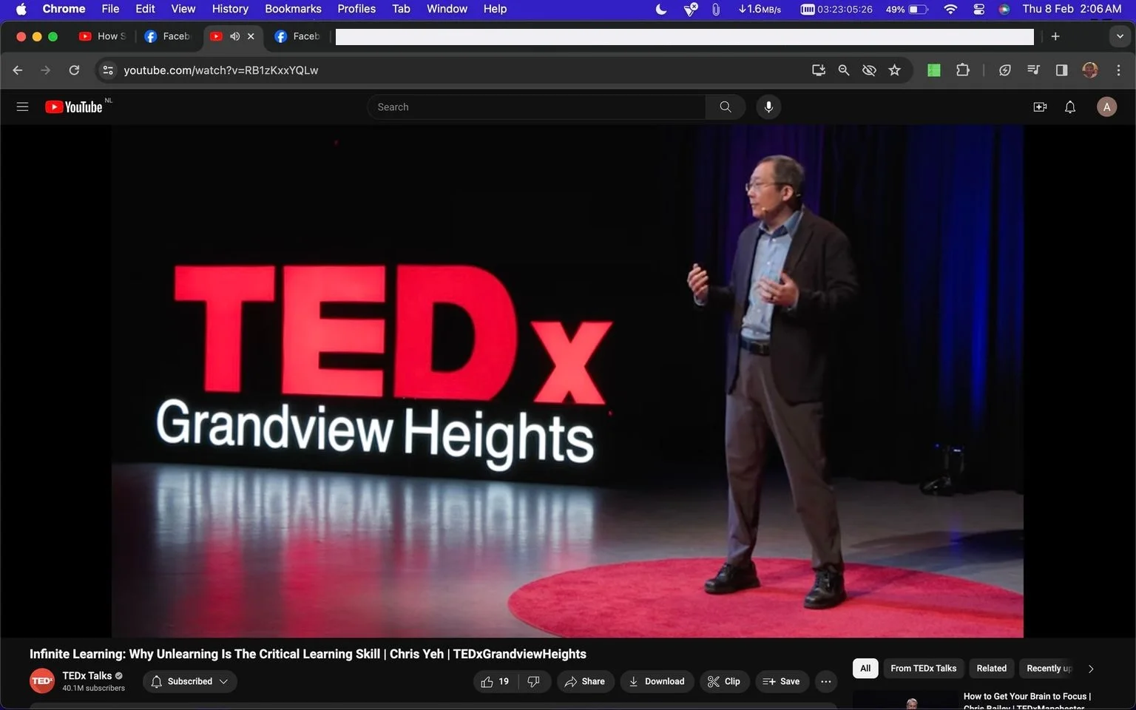Mute the tab via speaker icon
The height and width of the screenshot is (710, 1136).
234,35
